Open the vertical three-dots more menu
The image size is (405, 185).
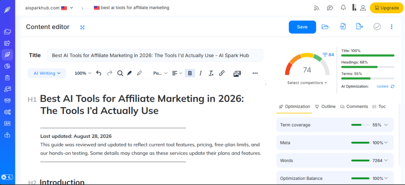(x=392, y=27)
